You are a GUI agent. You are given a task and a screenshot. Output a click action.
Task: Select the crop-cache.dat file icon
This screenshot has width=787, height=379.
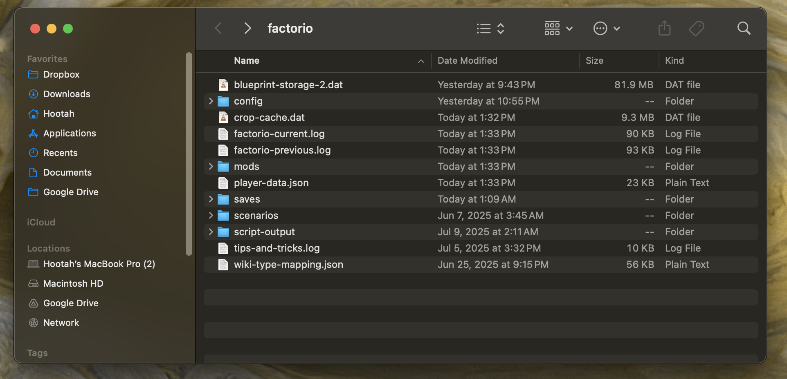click(x=223, y=117)
